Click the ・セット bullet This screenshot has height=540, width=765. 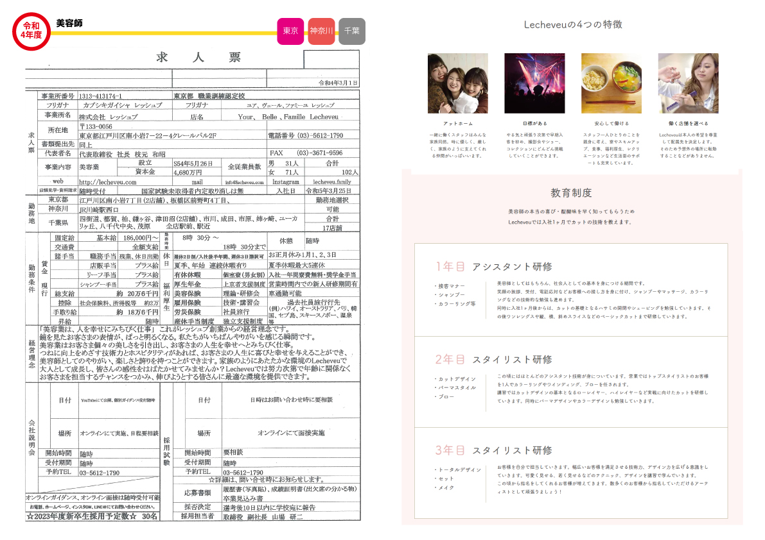[444, 478]
